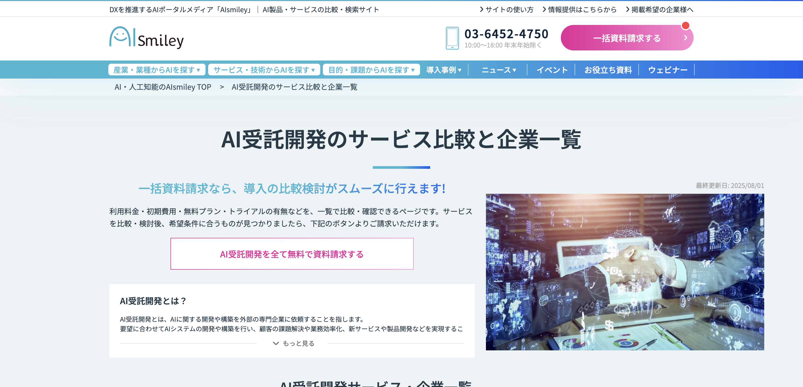This screenshot has width=803, height=387.
Task: Click the down chevron next to もっと見る
Action: [276, 343]
